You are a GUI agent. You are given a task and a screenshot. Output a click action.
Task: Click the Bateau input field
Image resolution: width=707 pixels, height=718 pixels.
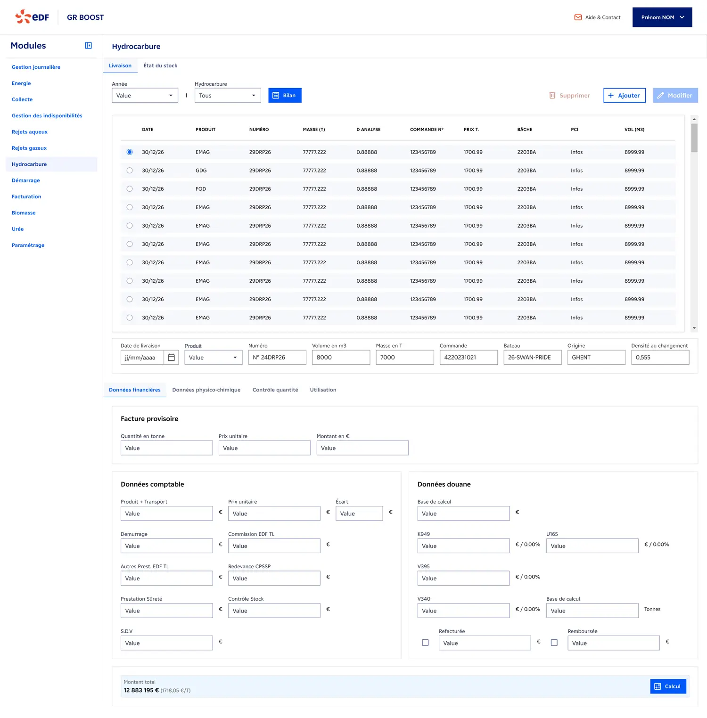click(533, 358)
